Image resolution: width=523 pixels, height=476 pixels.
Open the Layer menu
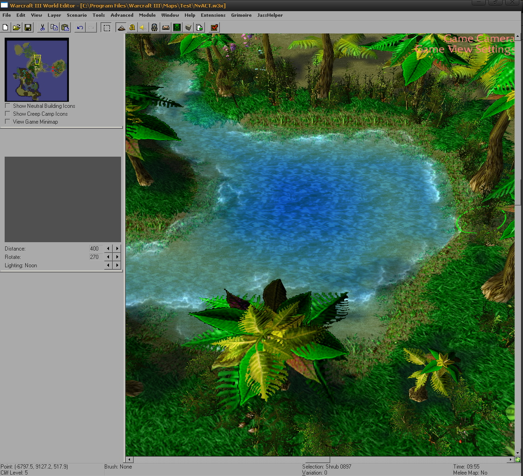tap(54, 15)
